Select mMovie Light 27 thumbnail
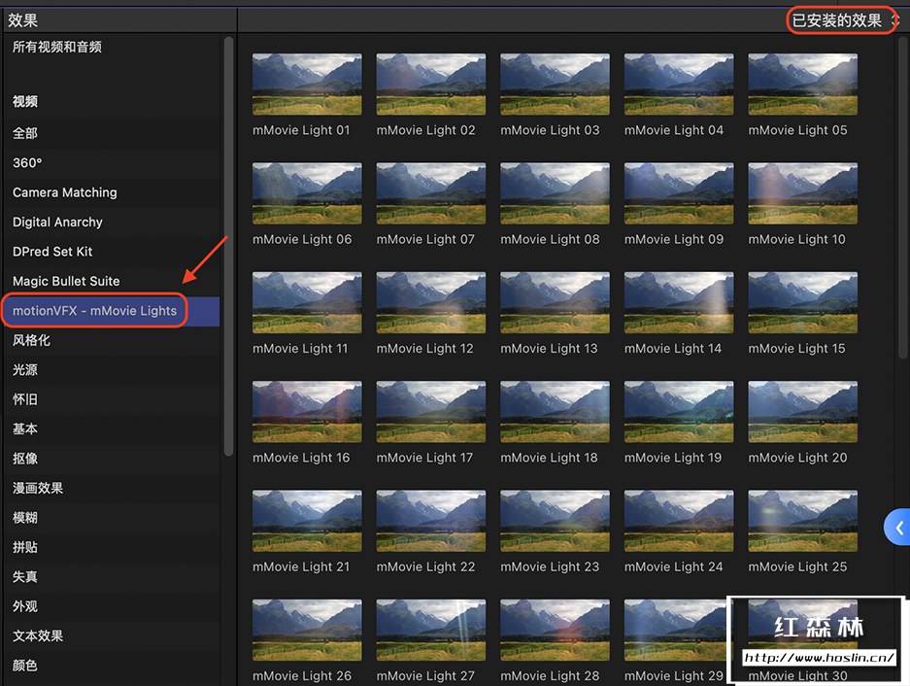Image resolution: width=910 pixels, height=686 pixels. point(431,631)
